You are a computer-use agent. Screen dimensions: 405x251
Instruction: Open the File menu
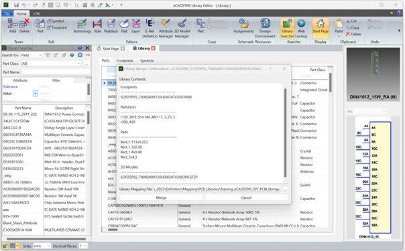point(7,13)
